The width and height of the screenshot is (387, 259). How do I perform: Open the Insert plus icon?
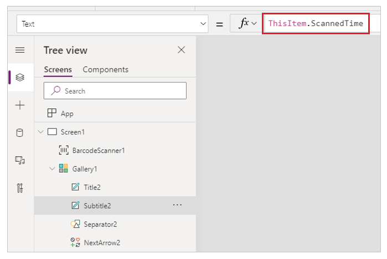(20, 105)
